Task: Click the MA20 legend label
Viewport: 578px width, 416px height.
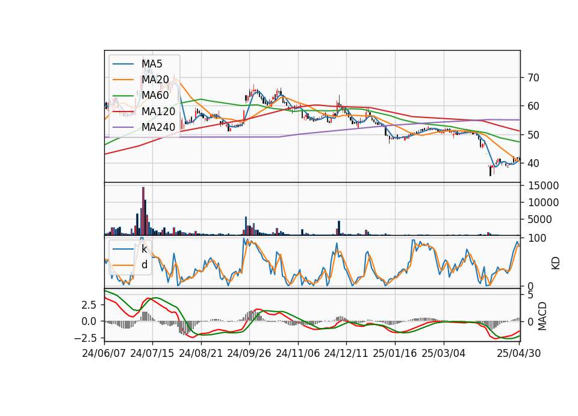Action: pyautogui.click(x=155, y=80)
